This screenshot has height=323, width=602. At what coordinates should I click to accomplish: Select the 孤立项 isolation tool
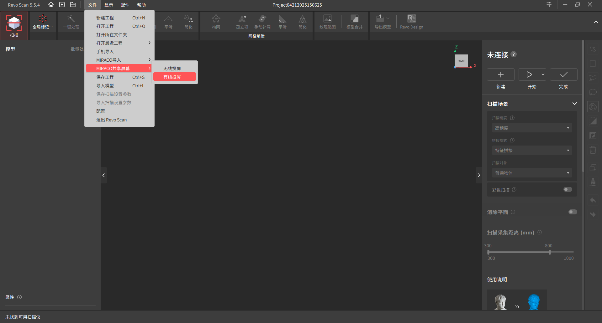click(x=242, y=22)
